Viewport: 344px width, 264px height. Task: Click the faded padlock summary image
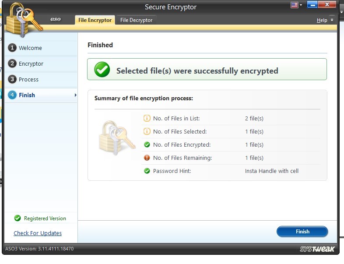point(116,138)
